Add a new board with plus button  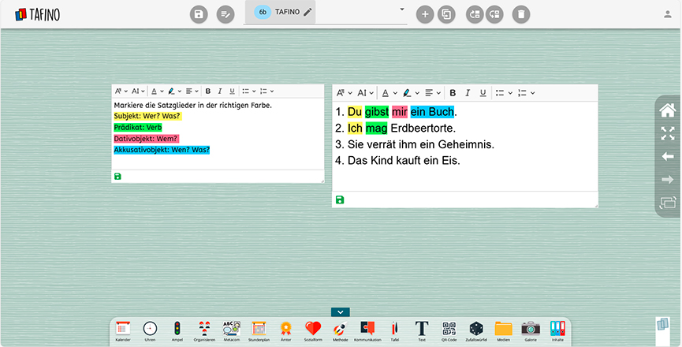[x=425, y=14]
